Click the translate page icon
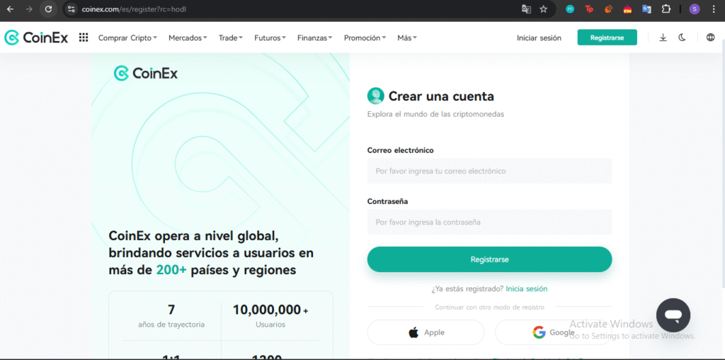 pyautogui.click(x=526, y=9)
